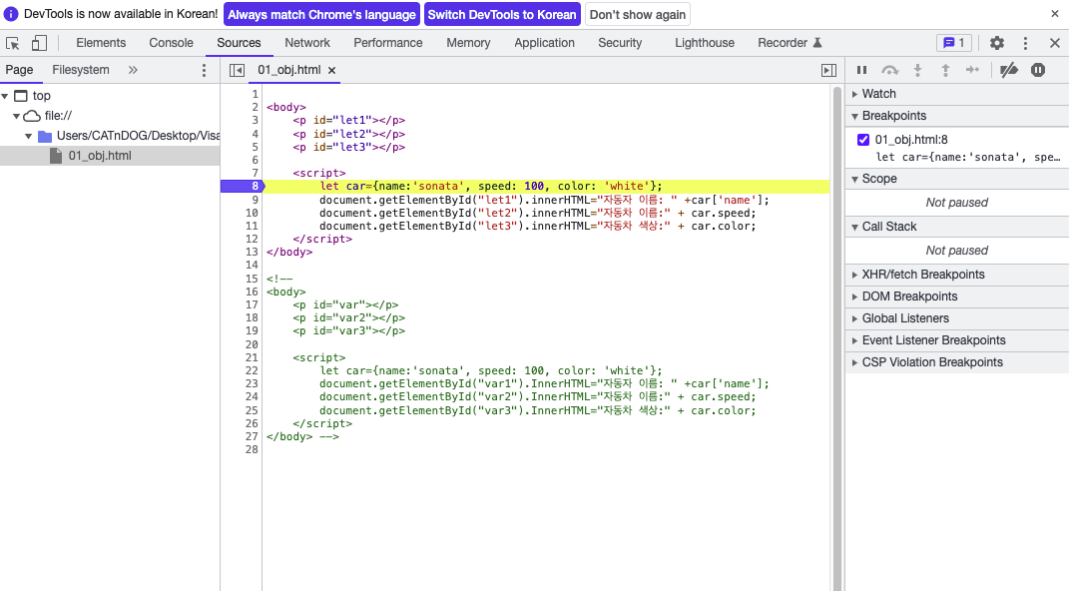The image size is (1069, 591).
Task: Click the info icon in the language bar
Action: 11,14
